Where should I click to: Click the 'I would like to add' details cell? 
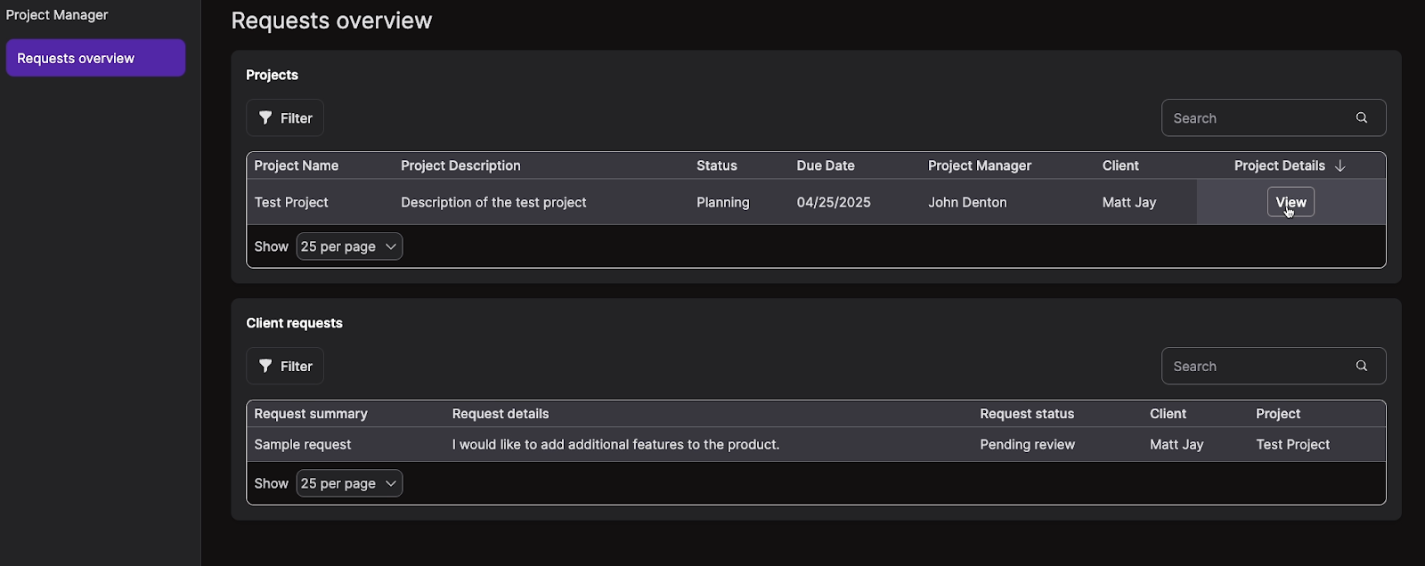[x=615, y=444]
